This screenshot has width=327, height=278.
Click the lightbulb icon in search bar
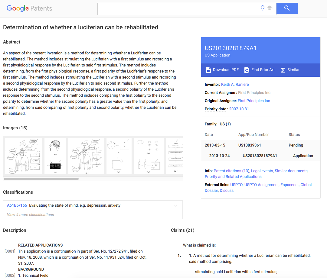tap(263, 8)
